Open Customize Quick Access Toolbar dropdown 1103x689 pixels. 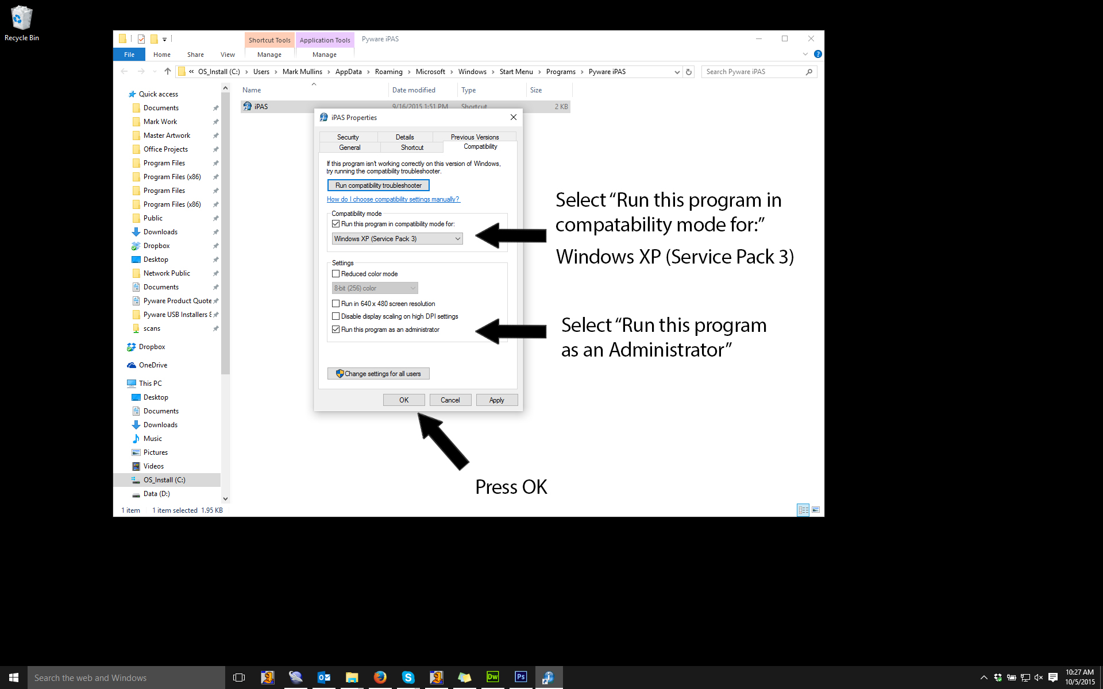click(164, 40)
